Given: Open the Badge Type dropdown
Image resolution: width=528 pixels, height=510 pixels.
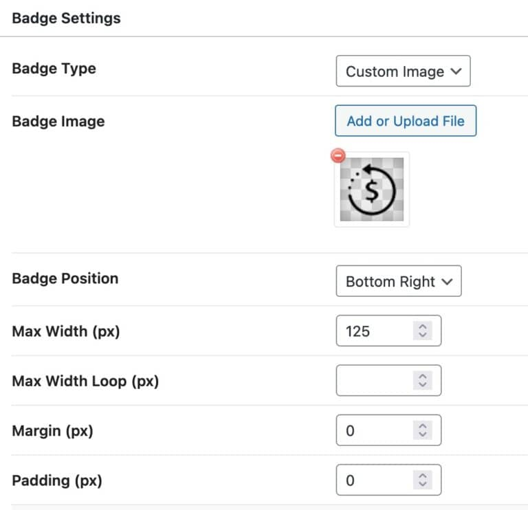Looking at the screenshot, I should 403,71.
